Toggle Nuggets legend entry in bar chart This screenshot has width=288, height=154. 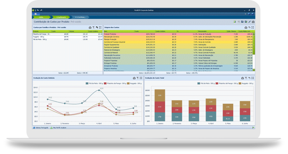click(246, 83)
